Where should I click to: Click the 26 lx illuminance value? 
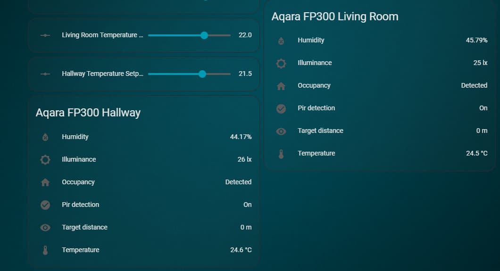coord(244,159)
